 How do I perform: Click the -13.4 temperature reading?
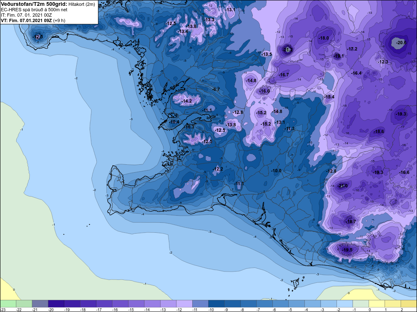pyautogui.click(x=183, y=31)
